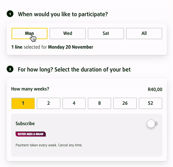173x167 pixels.
Task: Click the Subscribe label text
Action: tap(25, 123)
